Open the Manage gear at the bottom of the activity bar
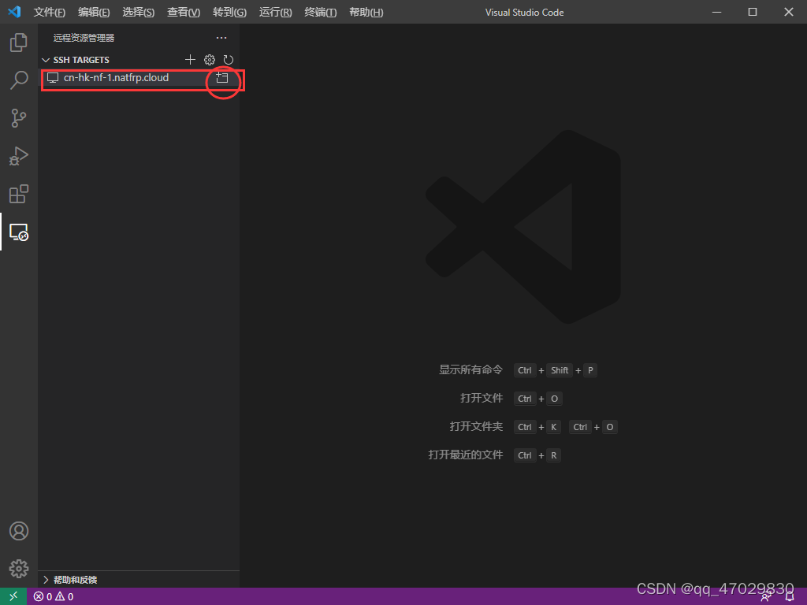Screen dimensions: 807x605 point(19,569)
